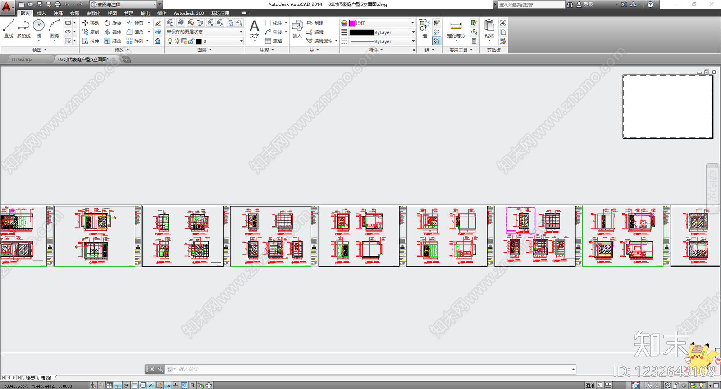Open the Autodesk 360 ribbon tab
This screenshot has width=721, height=389.
coord(189,13)
